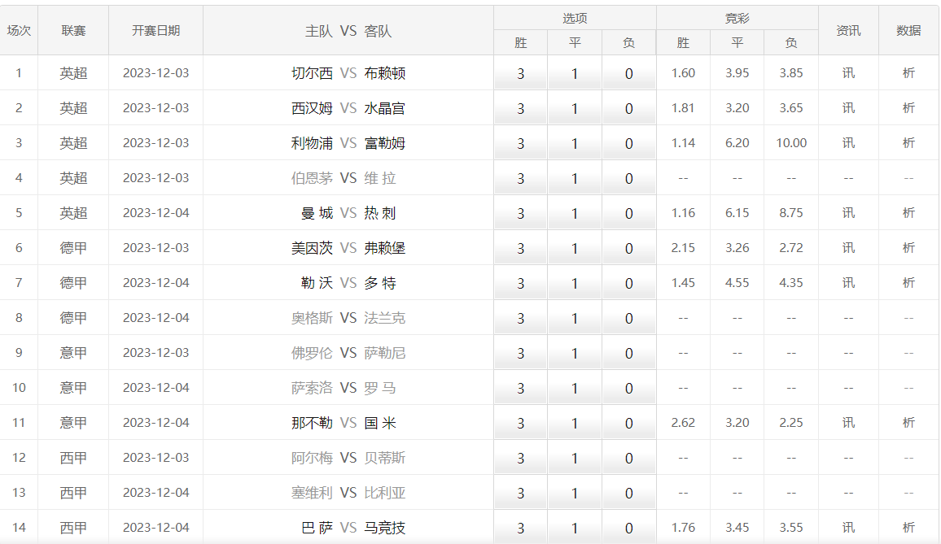This screenshot has height=544, width=941.
Task: Pick draw 1 for 西汉姆 VS 水晶宫
Action: [x=575, y=108]
